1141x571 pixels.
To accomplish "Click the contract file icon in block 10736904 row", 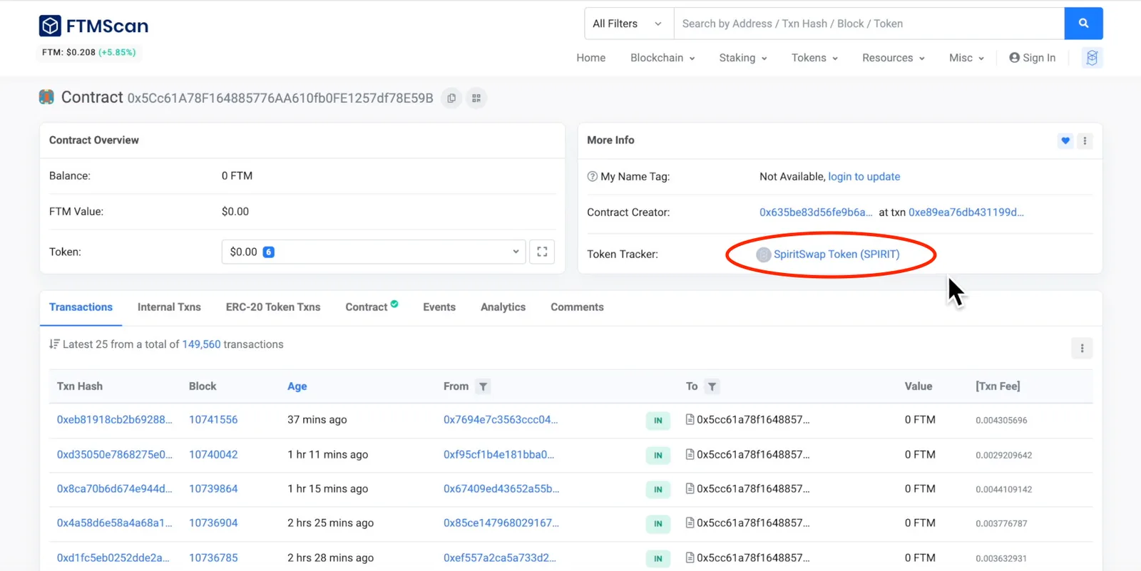I will point(690,523).
